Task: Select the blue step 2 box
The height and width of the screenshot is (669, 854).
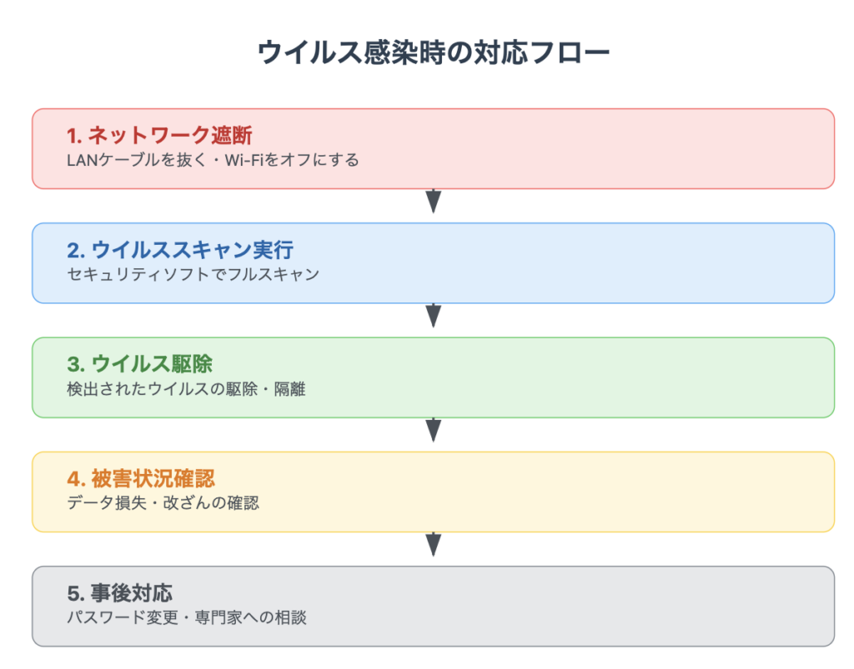Action: point(433,262)
